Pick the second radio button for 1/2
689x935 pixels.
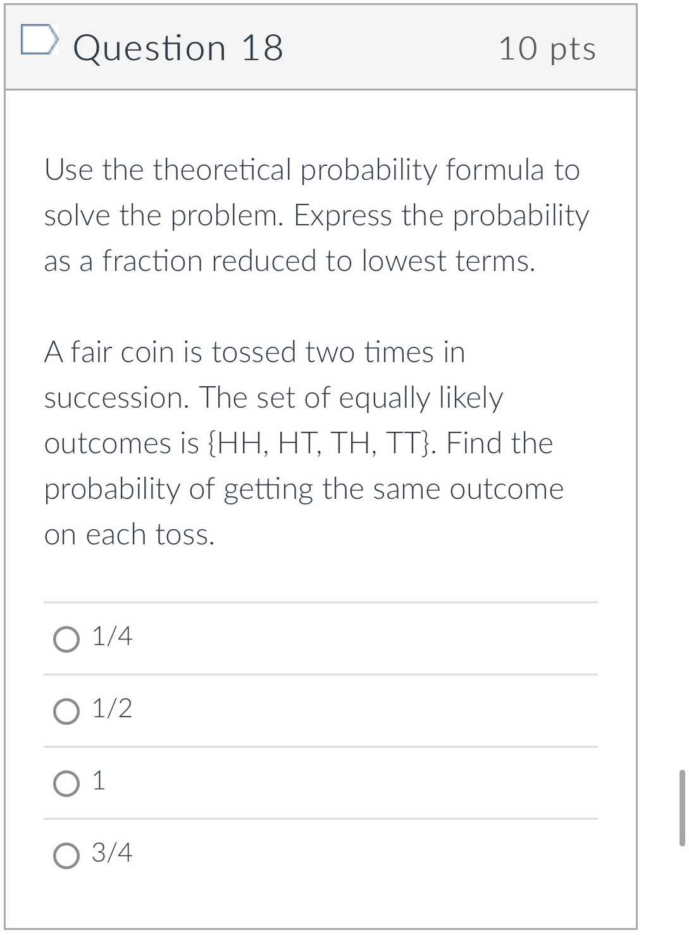[65, 712]
